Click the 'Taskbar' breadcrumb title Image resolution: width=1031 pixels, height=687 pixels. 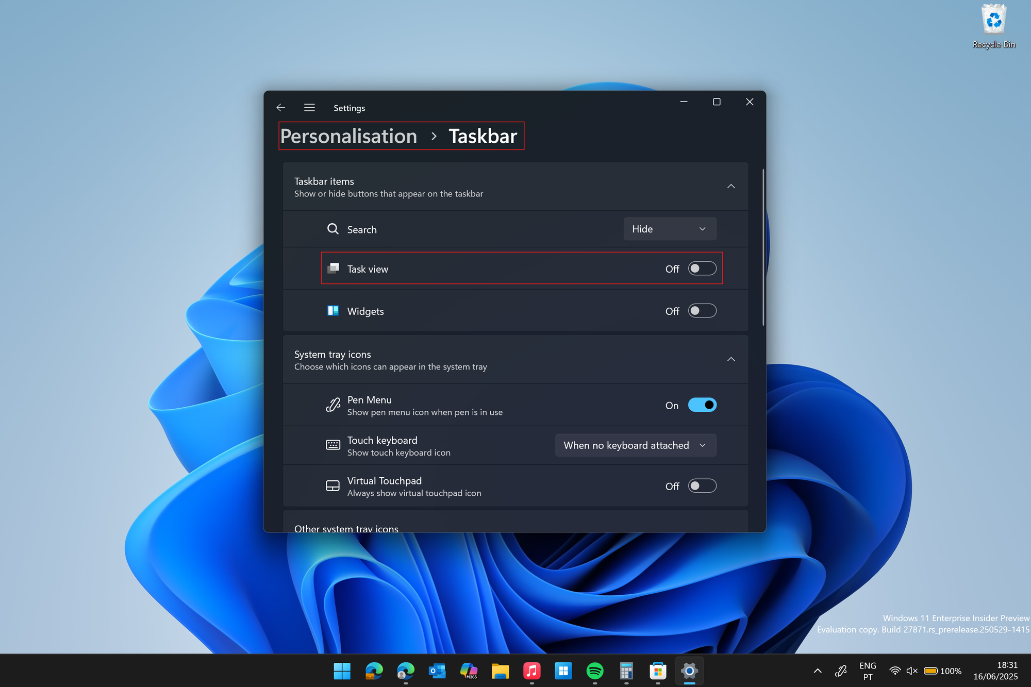[483, 137]
